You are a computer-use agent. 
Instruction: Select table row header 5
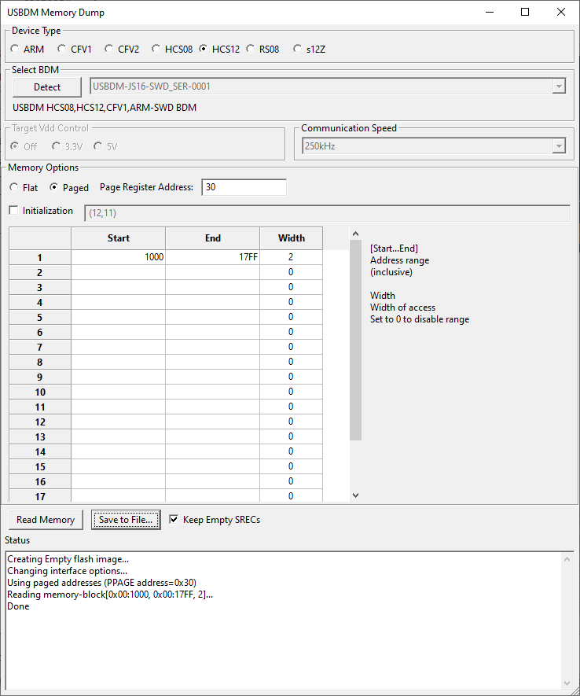point(40,318)
